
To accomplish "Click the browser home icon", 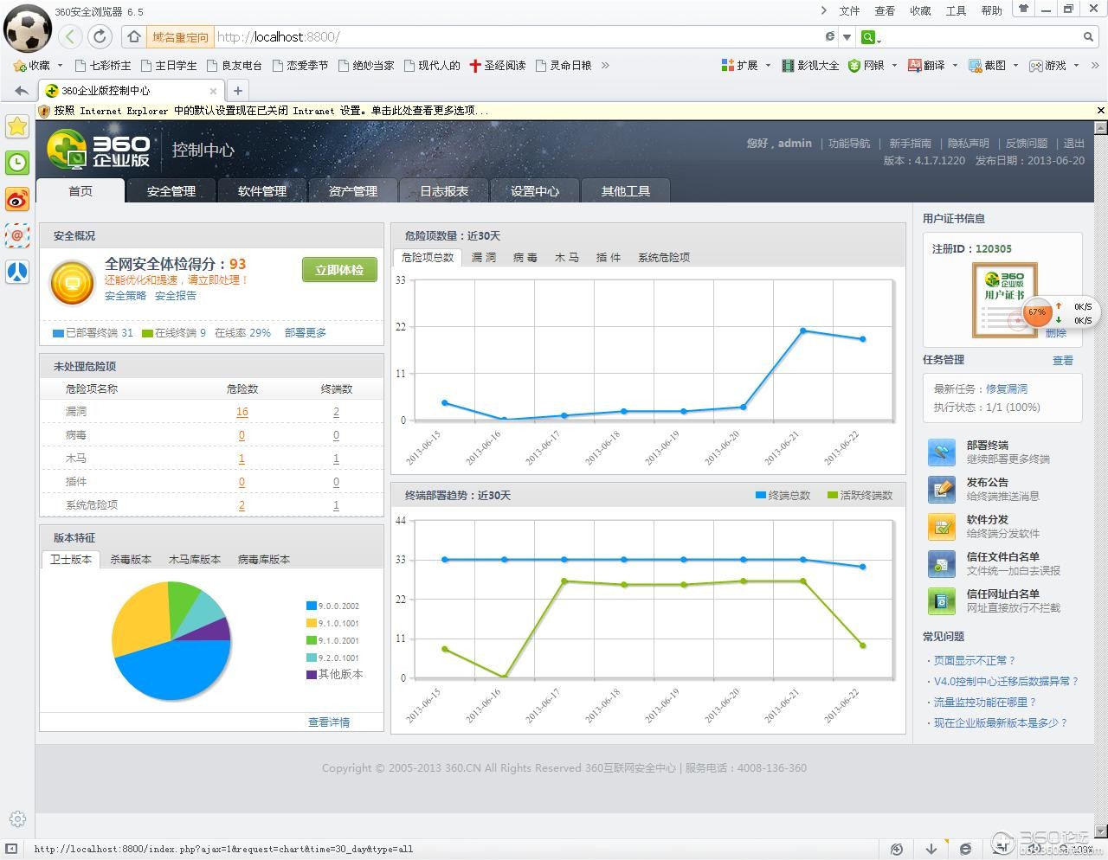I will 133,36.
